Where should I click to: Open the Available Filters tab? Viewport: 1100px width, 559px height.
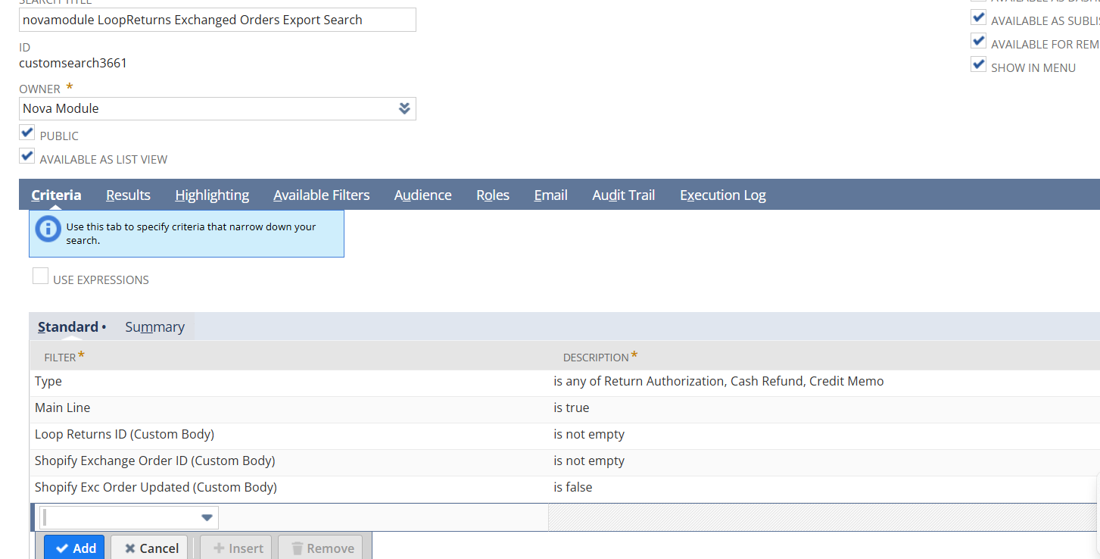[321, 195]
